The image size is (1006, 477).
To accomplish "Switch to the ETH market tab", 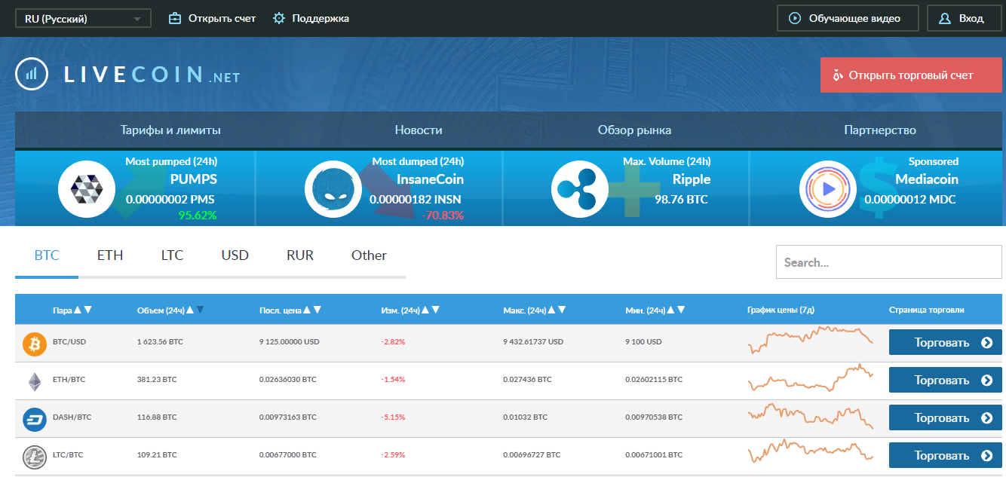I will (x=110, y=255).
